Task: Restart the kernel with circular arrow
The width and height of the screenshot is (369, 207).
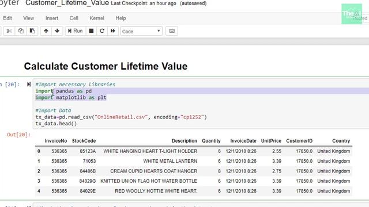Action: point(102,31)
